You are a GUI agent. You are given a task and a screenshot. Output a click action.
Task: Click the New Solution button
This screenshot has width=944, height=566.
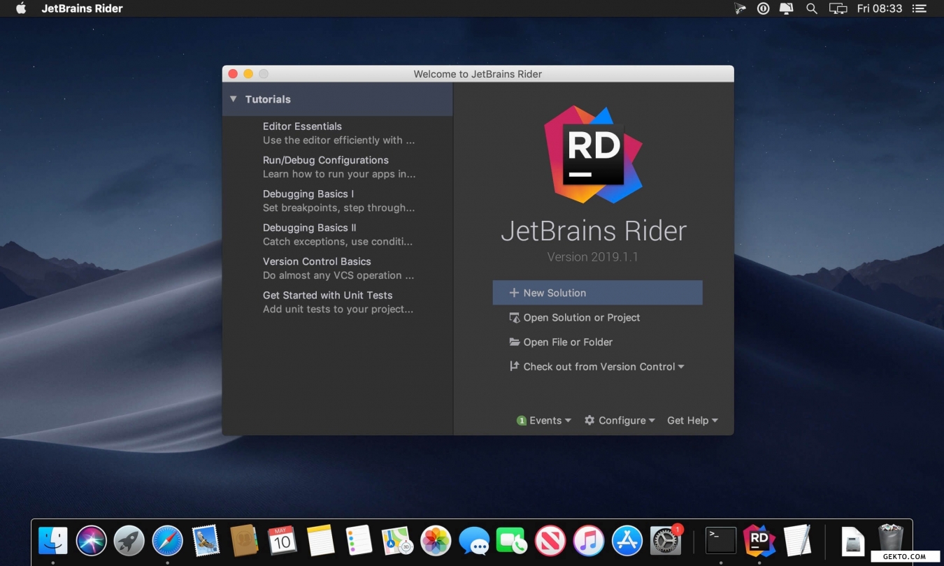coord(597,293)
